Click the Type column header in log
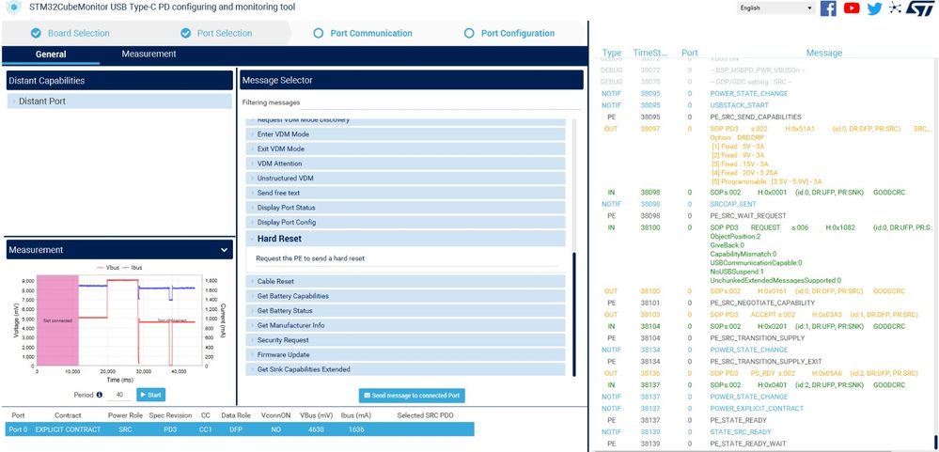This screenshot has height=452, width=939. click(611, 53)
